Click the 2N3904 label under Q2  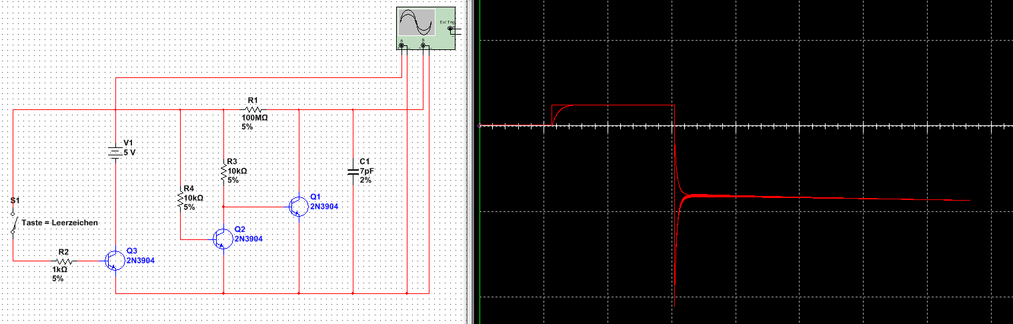coord(248,239)
